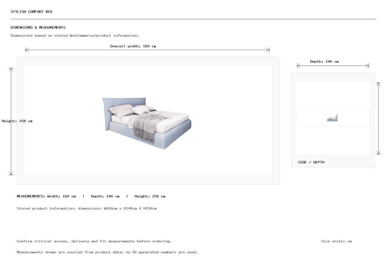Image resolution: width=388 pixels, height=272 pixels.
Task: Select the 'DIMENSIONS & MEASUREMENTS' heading
Action: 38,27
